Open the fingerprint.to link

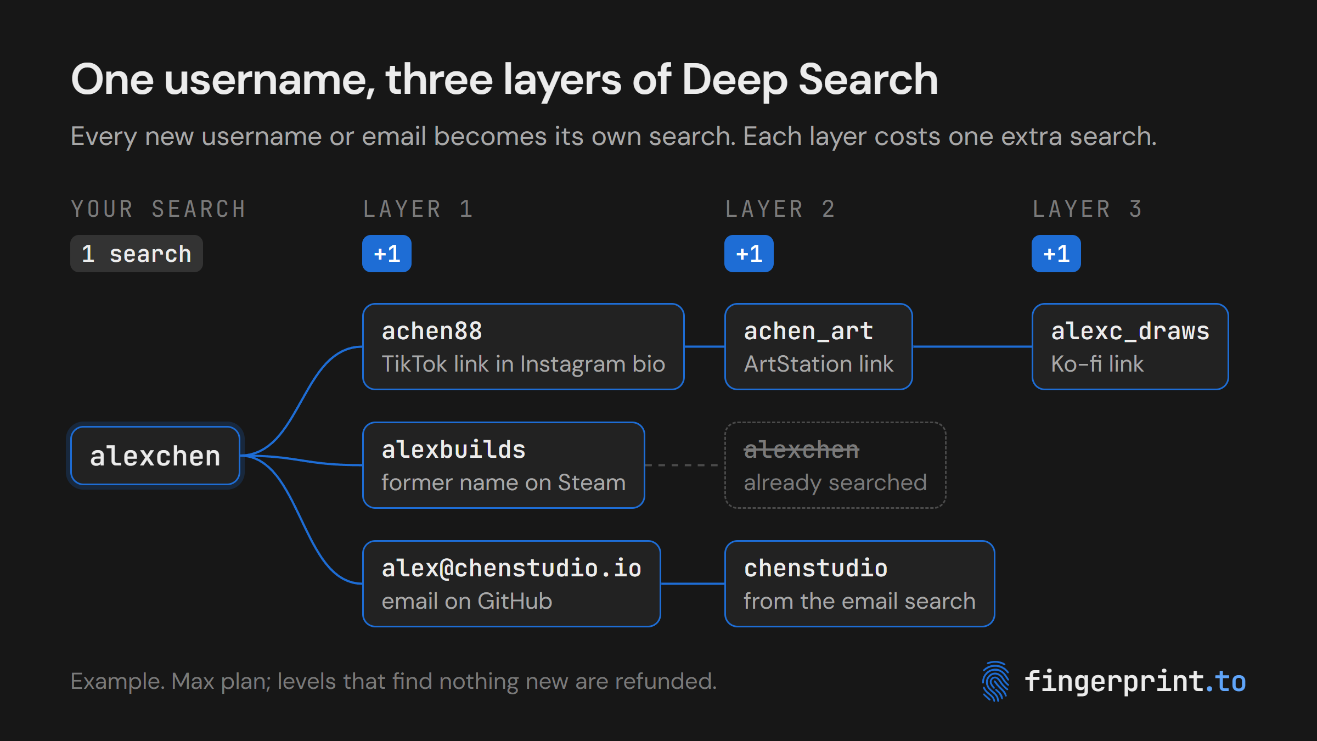click(x=1135, y=681)
